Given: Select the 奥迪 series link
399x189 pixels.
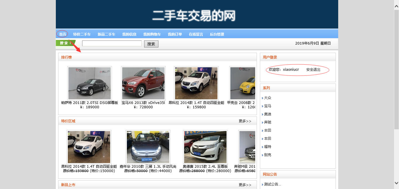Looking at the screenshot, I should [x=268, y=114].
